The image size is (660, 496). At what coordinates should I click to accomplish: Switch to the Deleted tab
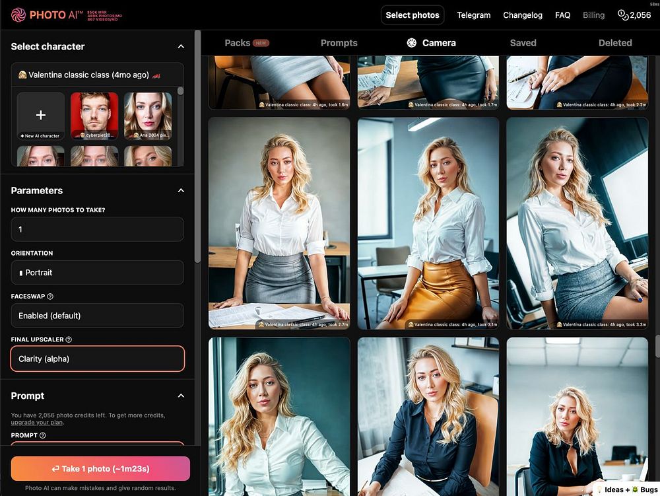(x=615, y=43)
